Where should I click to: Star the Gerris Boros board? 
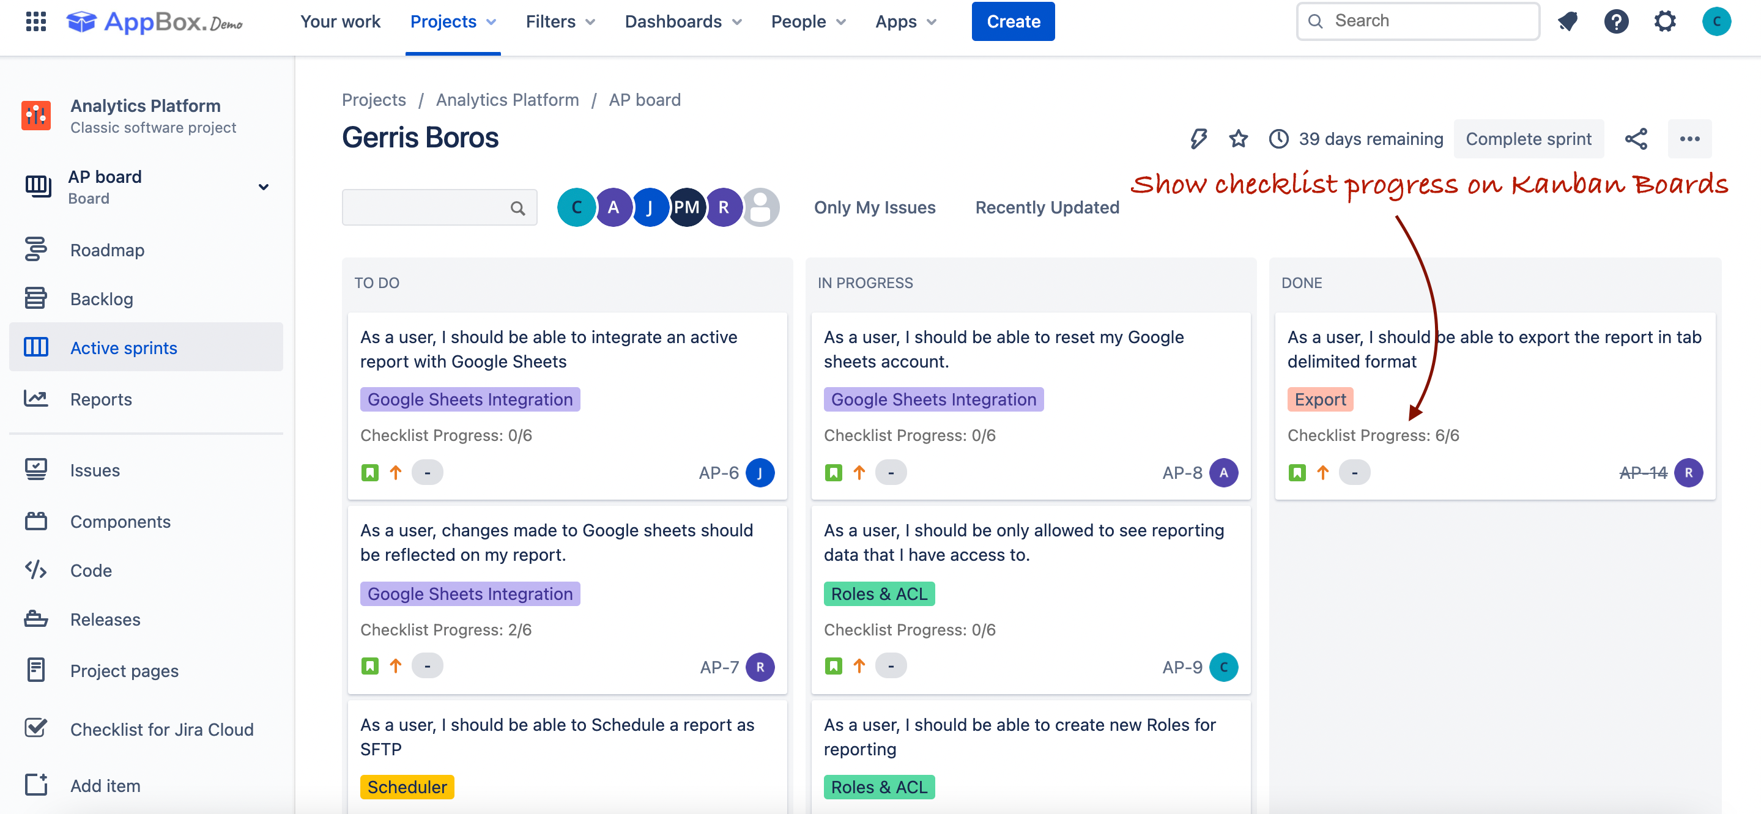coord(1238,139)
